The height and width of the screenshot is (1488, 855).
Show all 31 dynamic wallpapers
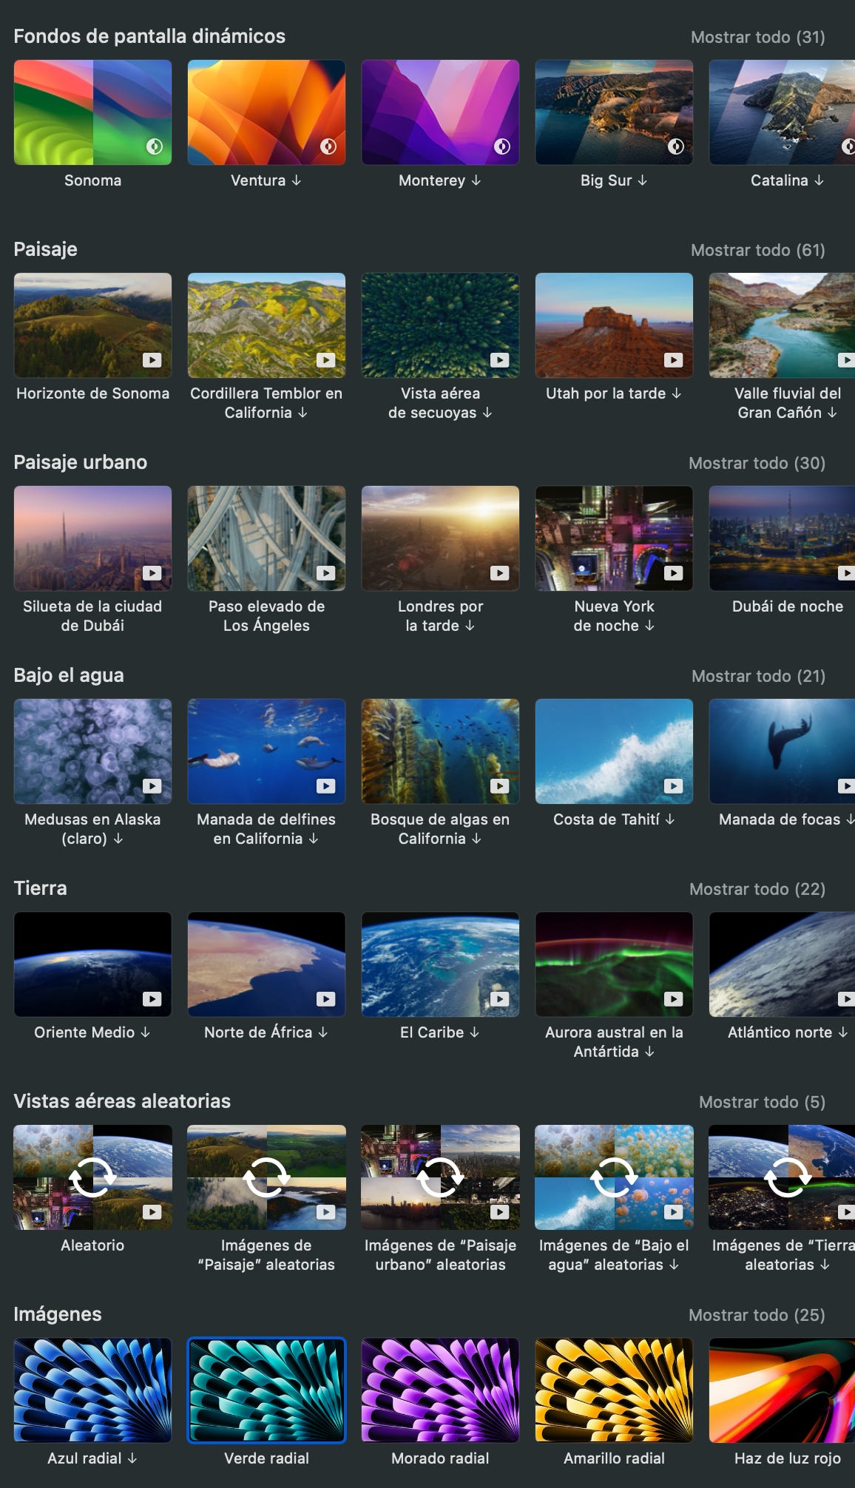pos(757,37)
